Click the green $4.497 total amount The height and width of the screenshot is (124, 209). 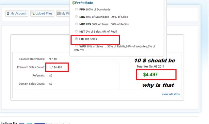150,75
